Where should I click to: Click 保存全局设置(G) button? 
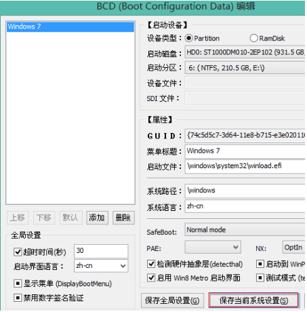tap(172, 300)
